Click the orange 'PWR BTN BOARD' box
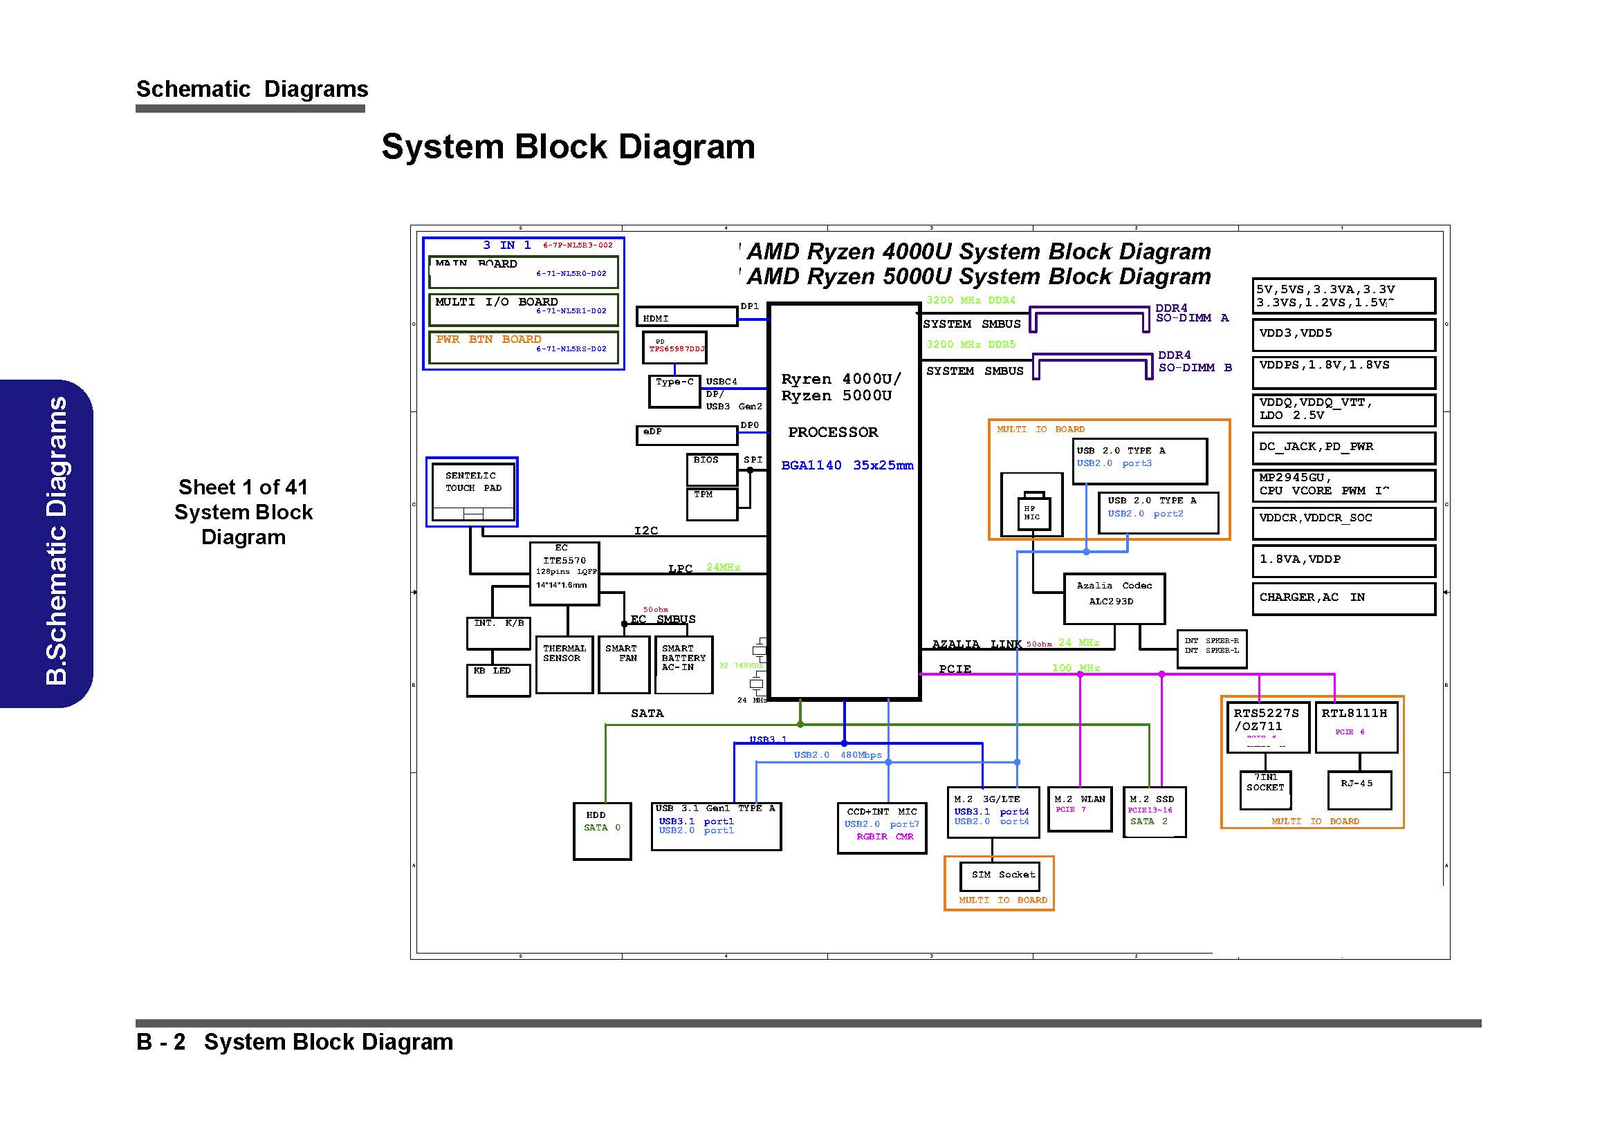 pos(524,347)
